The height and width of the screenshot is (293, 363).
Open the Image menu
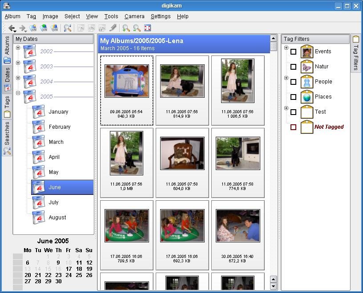(50, 16)
